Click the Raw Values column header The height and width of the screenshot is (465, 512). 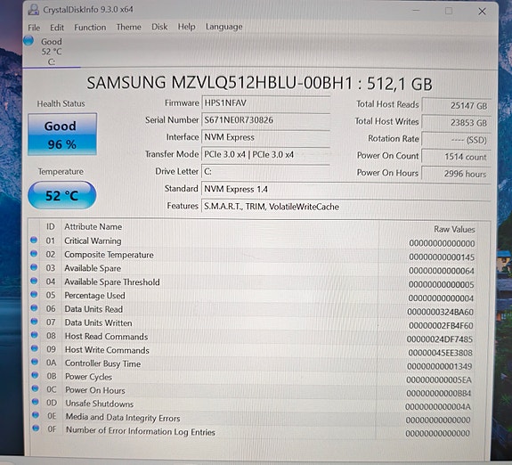(x=454, y=230)
